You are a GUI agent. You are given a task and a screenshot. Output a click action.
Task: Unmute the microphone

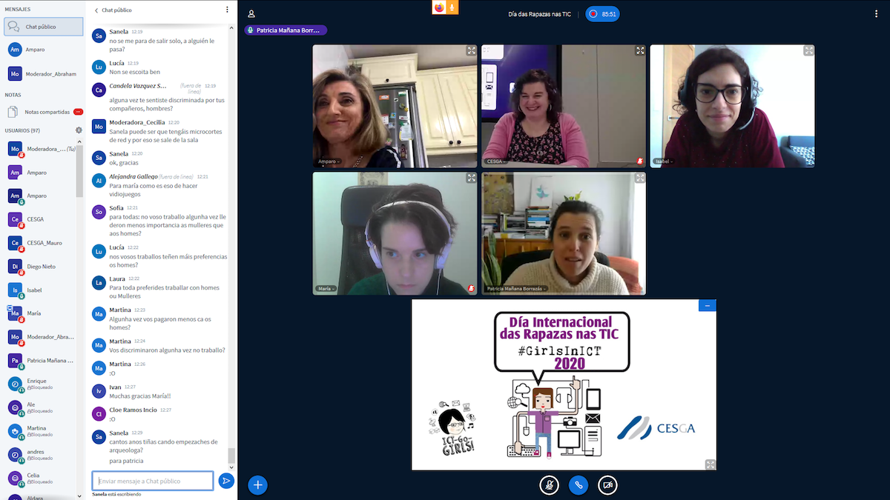pos(549,485)
